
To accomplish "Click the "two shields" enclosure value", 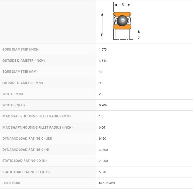I will pos(107,183).
